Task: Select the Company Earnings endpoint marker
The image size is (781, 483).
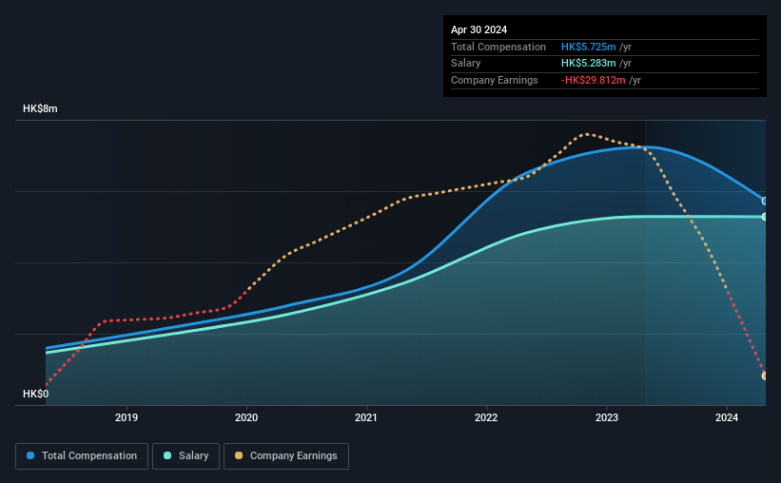Action: click(765, 376)
